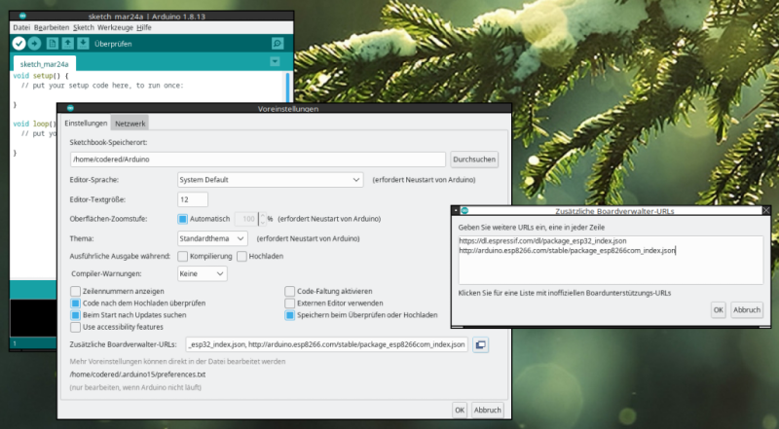This screenshot has height=429, width=779.
Task: Open the preferences.txt file path link
Action: pos(137,375)
